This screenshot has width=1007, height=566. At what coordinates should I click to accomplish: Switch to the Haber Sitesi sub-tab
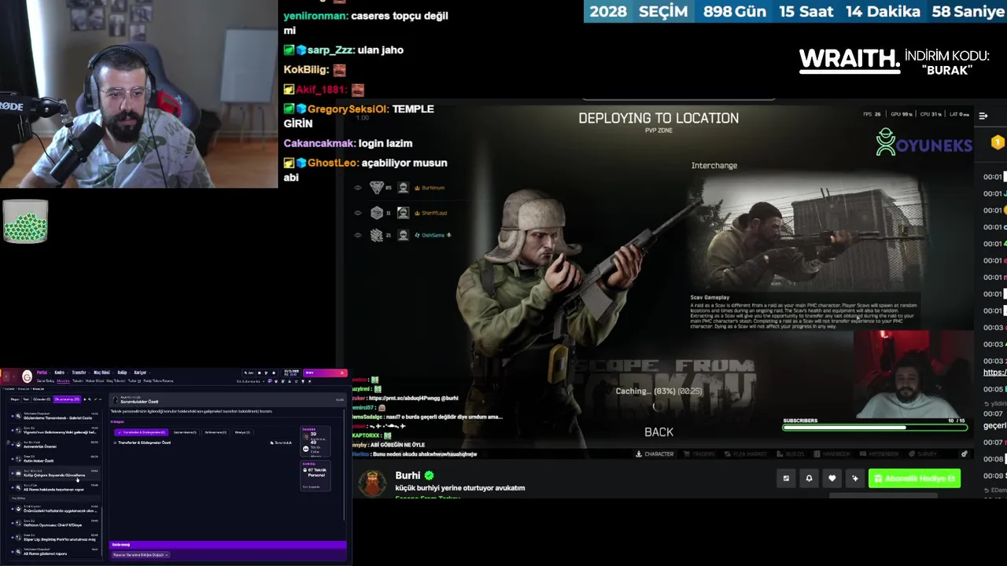point(94,381)
